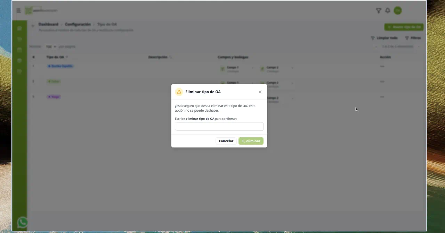The height and width of the screenshot is (233, 445).
Task: Go to the next page of results
Action: click(x=419, y=46)
